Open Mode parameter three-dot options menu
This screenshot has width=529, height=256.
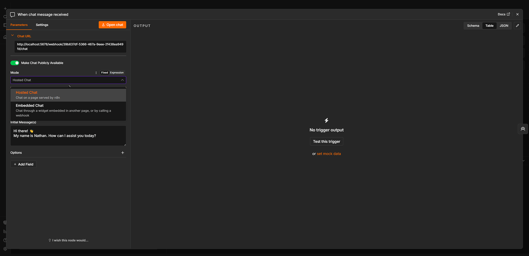click(96, 73)
